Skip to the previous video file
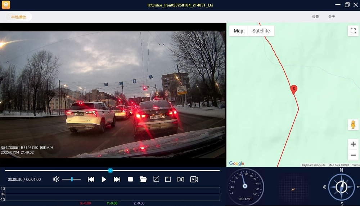The width and height of the screenshot is (360, 206). pyautogui.click(x=91, y=179)
